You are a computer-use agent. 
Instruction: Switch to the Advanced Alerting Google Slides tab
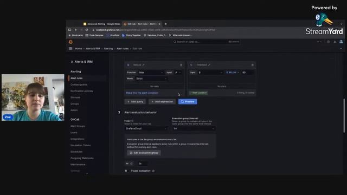click(102, 24)
